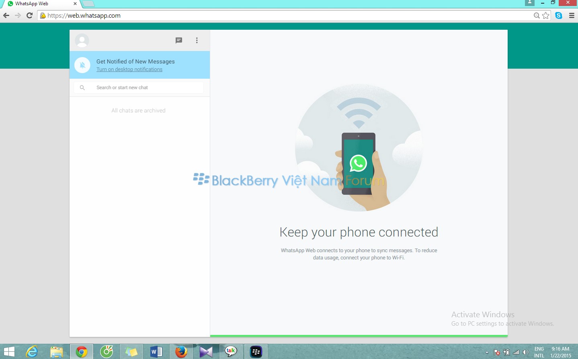Go forward with the browser forward arrow
578x359 pixels.
click(18, 16)
